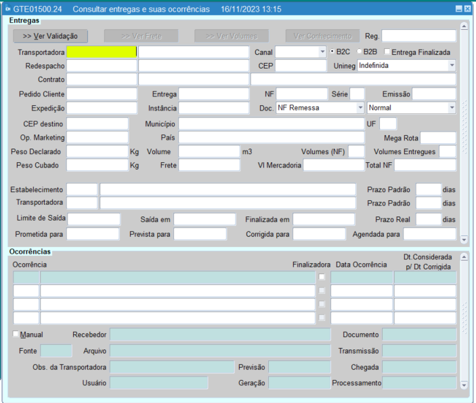
Task: Open the Canal dropdown list
Action: [x=322, y=52]
